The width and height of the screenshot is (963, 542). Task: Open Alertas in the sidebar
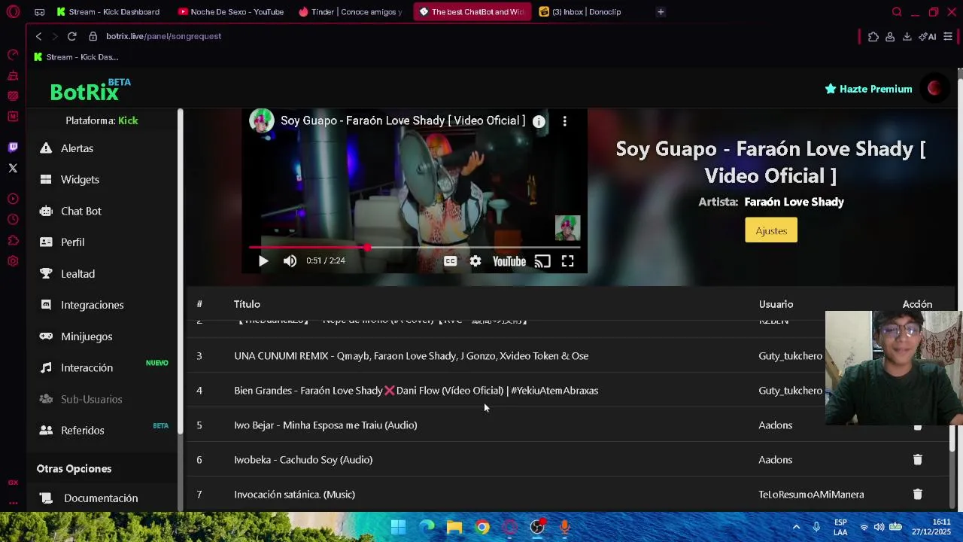[x=77, y=148]
